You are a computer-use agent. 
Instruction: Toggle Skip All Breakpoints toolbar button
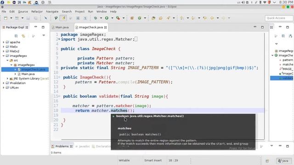[46, 18]
